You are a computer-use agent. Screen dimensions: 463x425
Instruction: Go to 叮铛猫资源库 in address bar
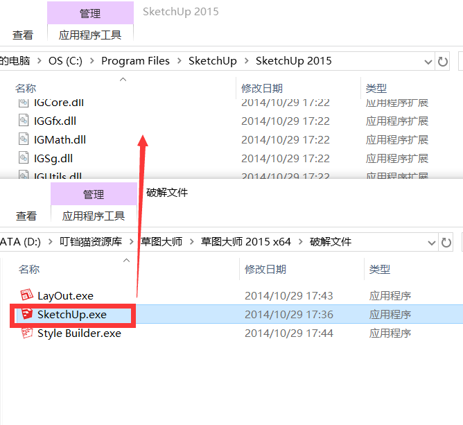pyautogui.click(x=91, y=242)
